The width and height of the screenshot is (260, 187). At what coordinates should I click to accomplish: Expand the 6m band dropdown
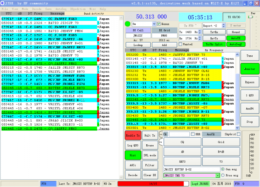coord(154,24)
